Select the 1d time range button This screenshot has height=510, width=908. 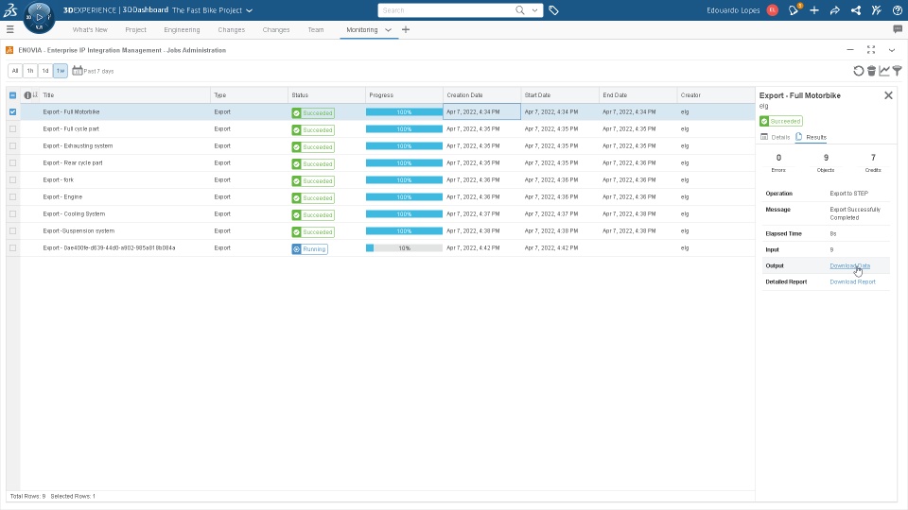(x=45, y=71)
